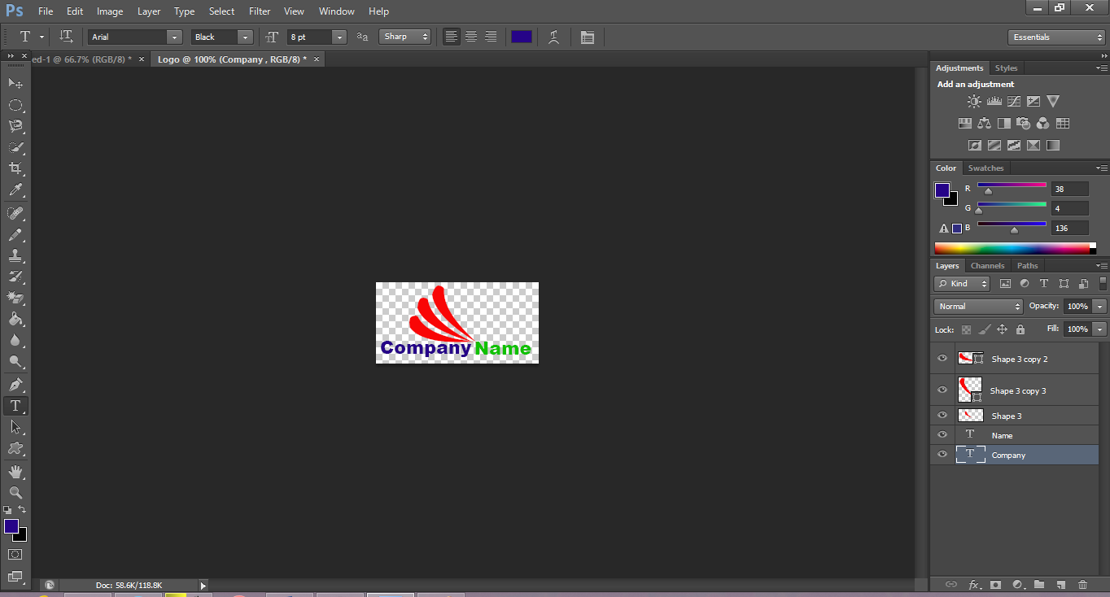Viewport: 1110px width, 597px height.
Task: Select the Pen tool
Action: click(x=15, y=385)
